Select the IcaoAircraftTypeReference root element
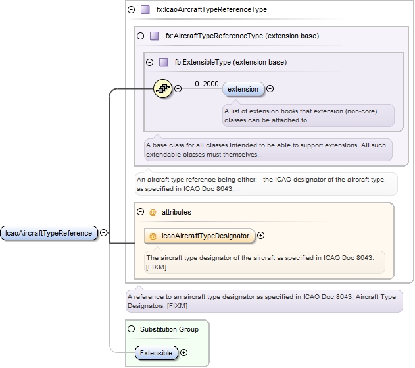 (x=49, y=233)
